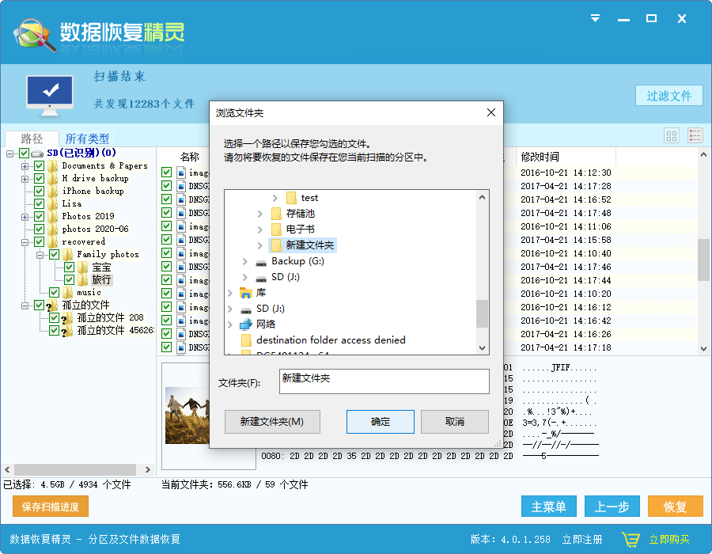Uncheck the music folder in the path tree

(x=54, y=292)
